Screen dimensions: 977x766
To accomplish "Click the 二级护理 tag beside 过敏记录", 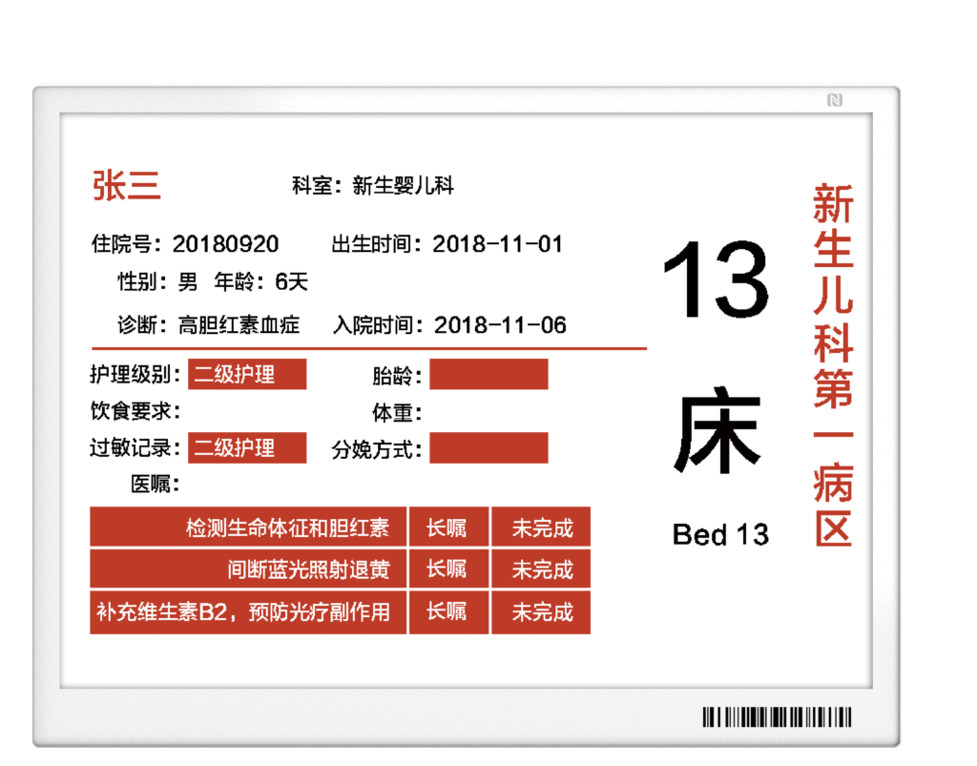I will click(247, 447).
